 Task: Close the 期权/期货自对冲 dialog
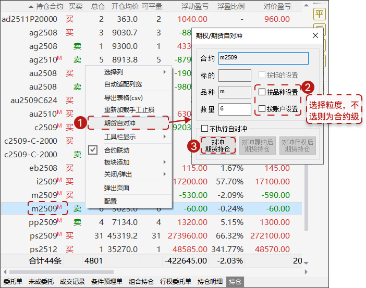tap(315, 36)
